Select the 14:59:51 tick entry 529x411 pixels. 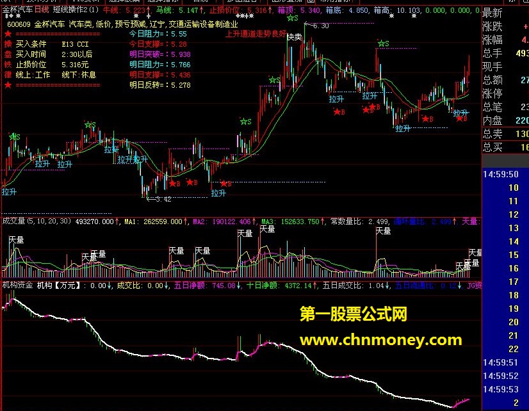pyautogui.click(x=501, y=362)
